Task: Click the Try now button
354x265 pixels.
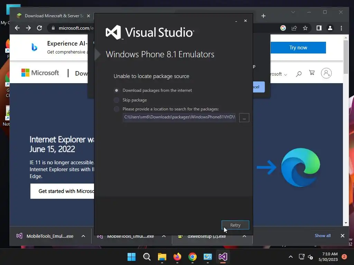Action: [x=298, y=48]
